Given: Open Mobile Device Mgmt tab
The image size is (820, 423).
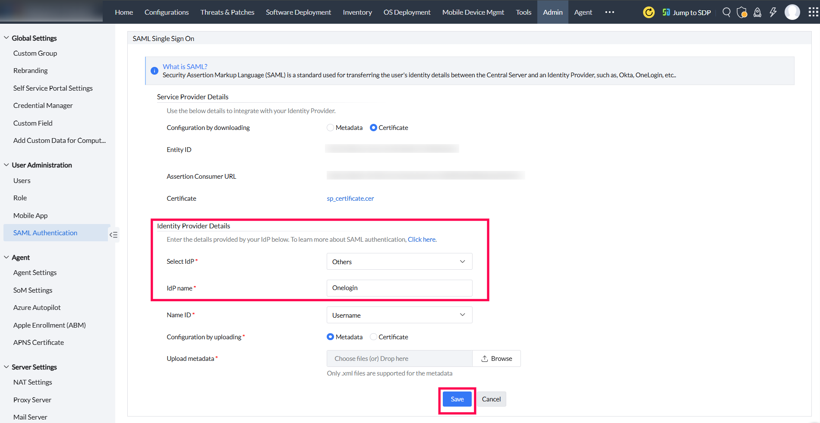Looking at the screenshot, I should click(473, 12).
